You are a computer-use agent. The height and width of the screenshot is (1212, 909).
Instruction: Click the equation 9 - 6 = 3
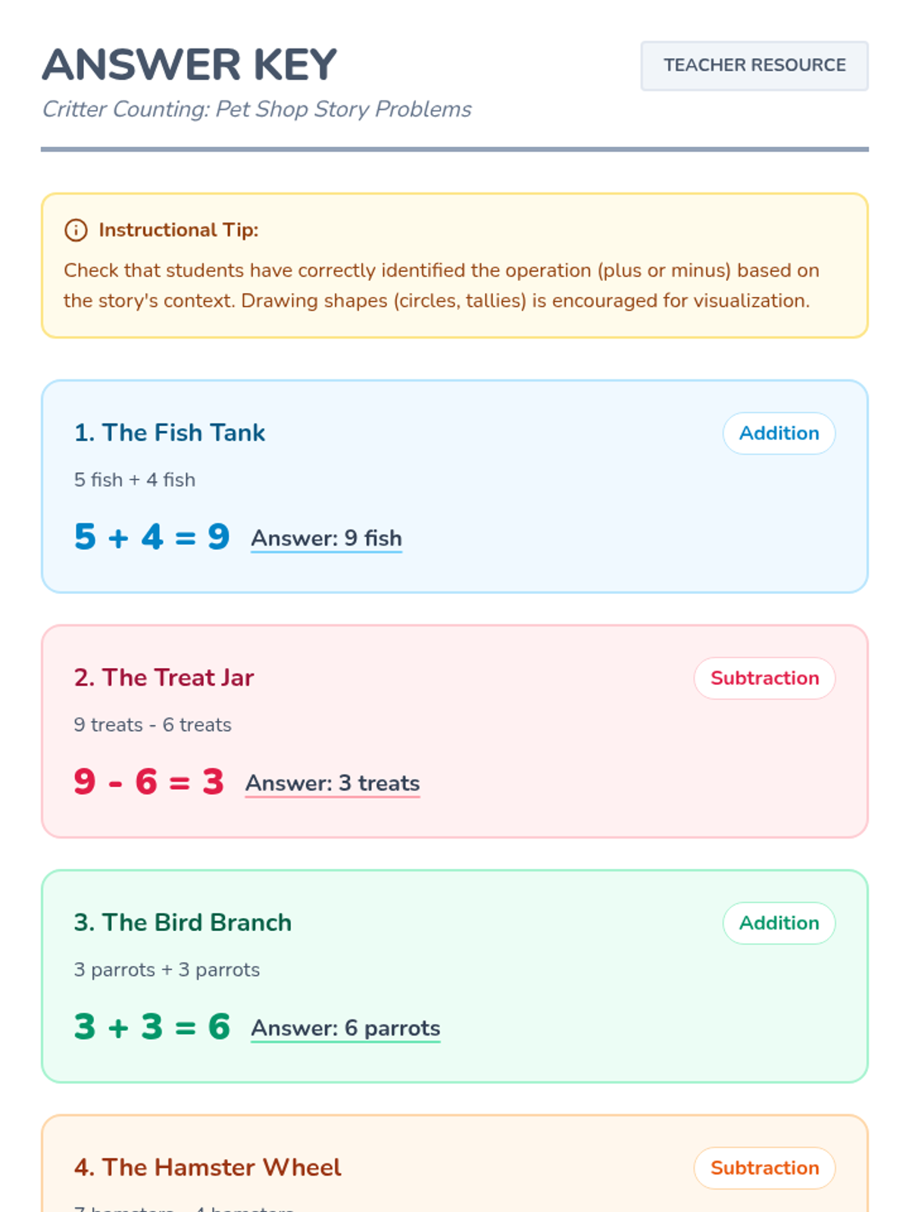[x=149, y=782]
